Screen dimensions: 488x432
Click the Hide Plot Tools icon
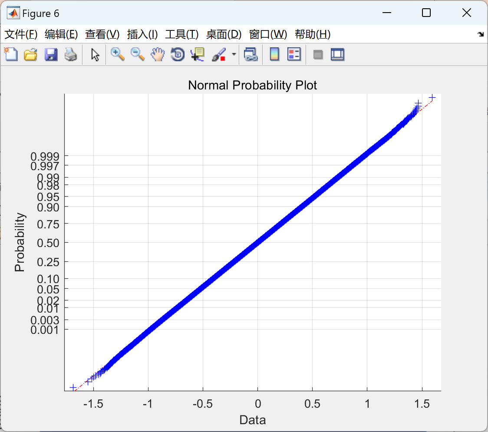pyautogui.click(x=318, y=55)
